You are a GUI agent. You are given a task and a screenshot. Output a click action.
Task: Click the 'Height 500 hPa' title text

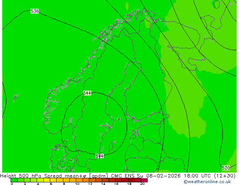[21, 176]
